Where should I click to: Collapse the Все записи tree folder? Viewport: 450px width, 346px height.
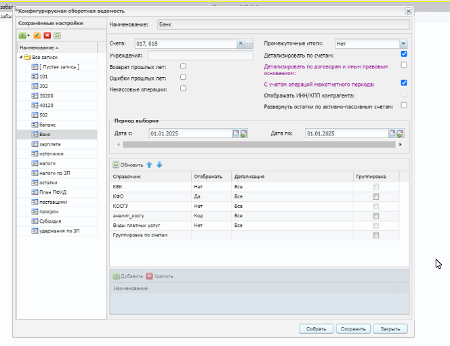[21, 58]
